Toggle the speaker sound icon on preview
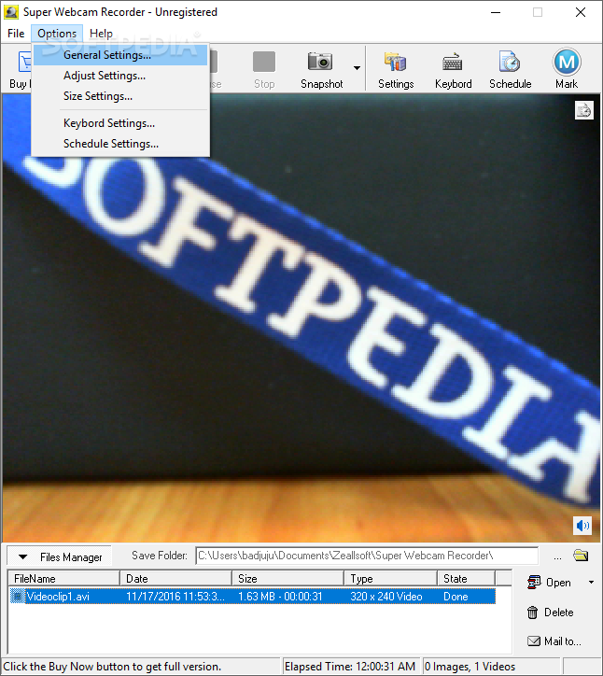Viewport: 603px width, 676px height. [x=582, y=526]
